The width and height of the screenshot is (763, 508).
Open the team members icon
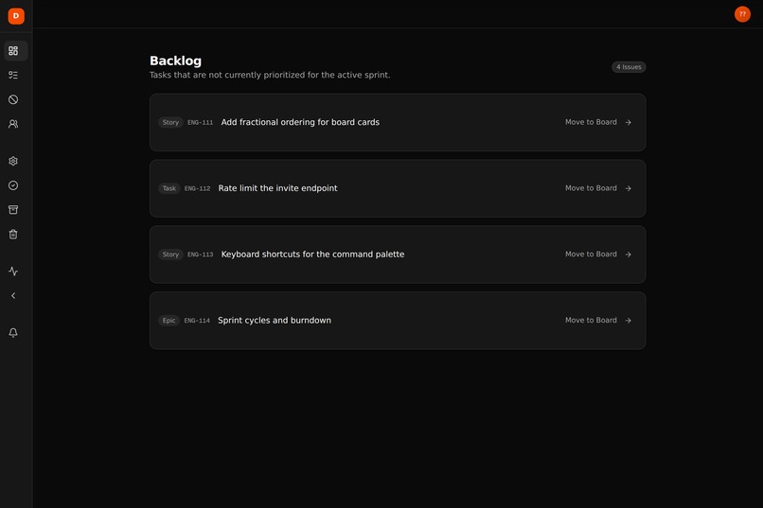(x=13, y=124)
